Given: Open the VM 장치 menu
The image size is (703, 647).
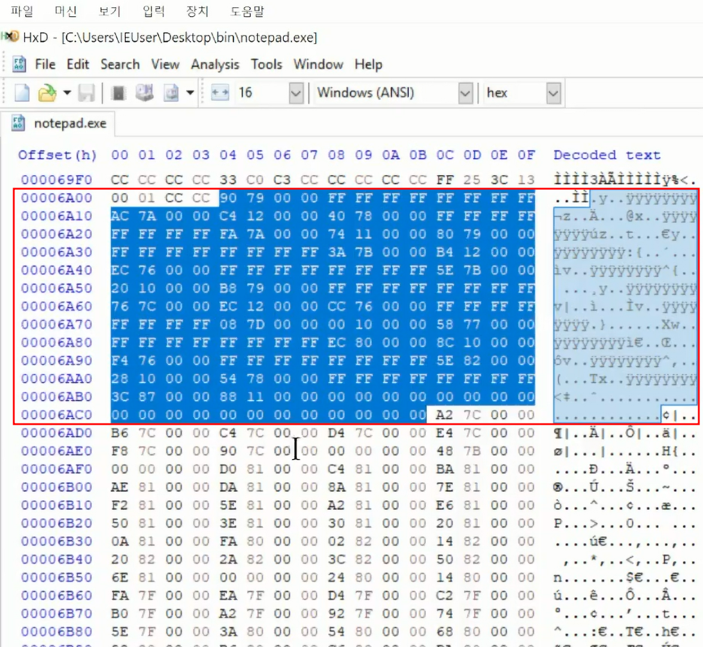Looking at the screenshot, I should [198, 11].
